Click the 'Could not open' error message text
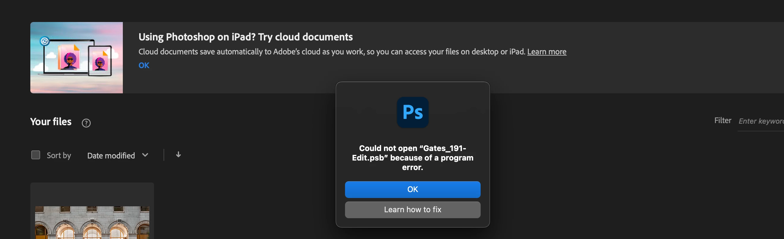Viewport: 784px width, 239px height. (413, 158)
